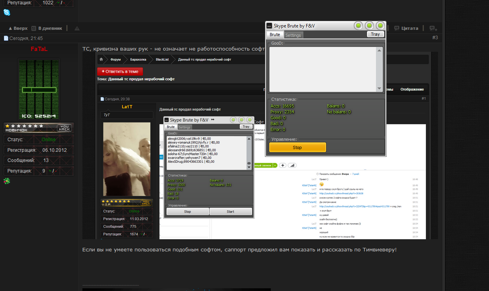Click the page icon before "Сегодня, 21:45"
The image size is (489, 291).
pos(6,38)
